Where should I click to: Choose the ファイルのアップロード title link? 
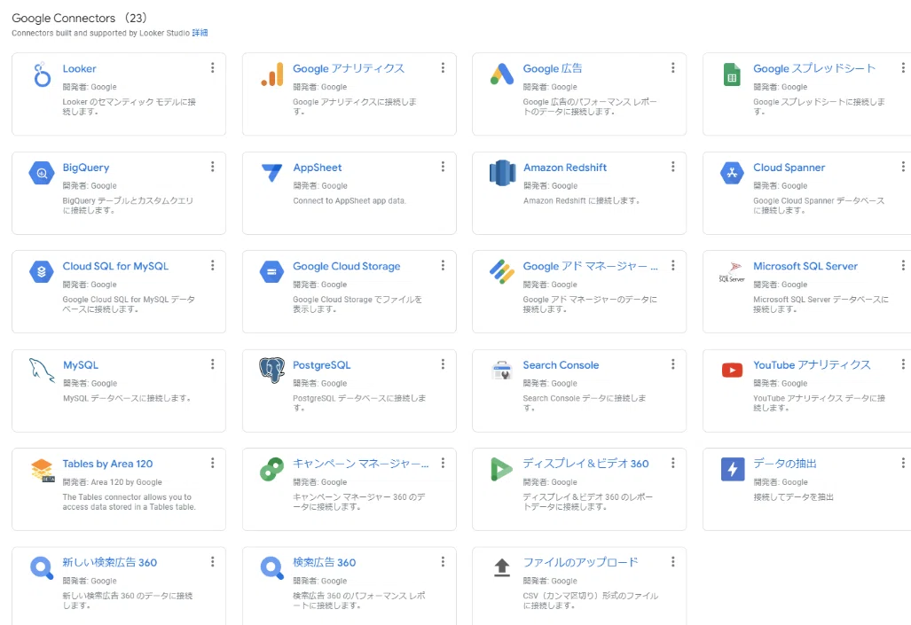(x=580, y=562)
